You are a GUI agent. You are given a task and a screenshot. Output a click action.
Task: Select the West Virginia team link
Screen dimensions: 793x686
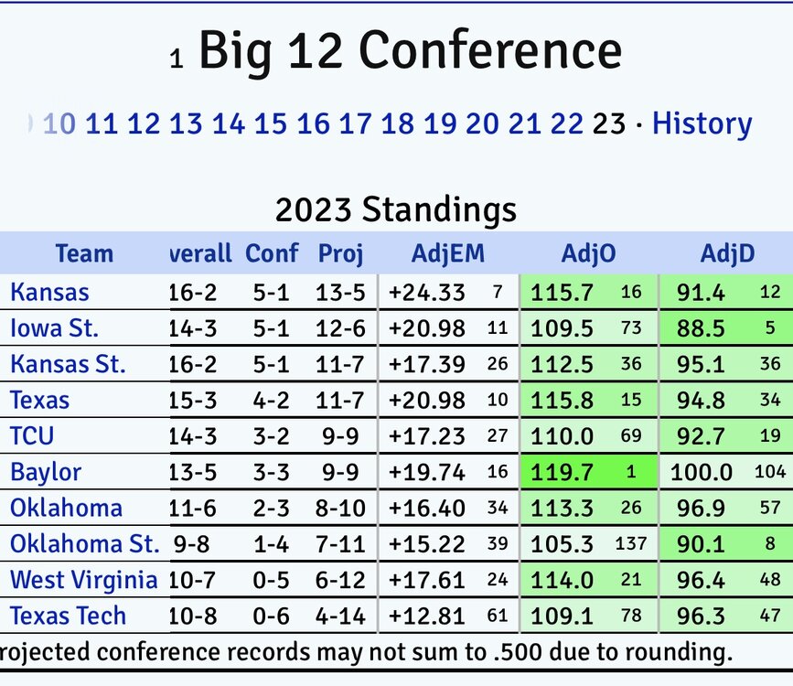click(83, 580)
